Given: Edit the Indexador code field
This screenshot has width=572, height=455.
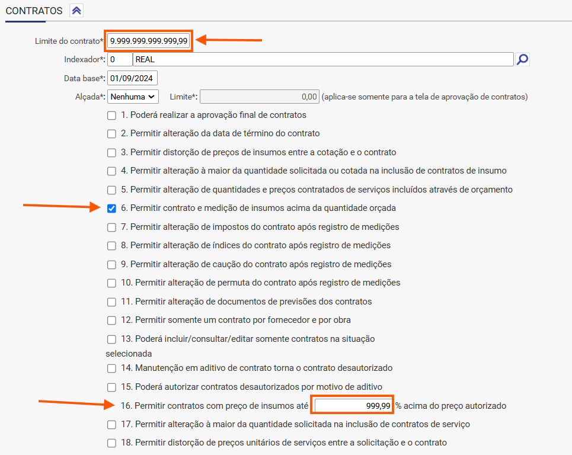Looking at the screenshot, I should point(120,59).
